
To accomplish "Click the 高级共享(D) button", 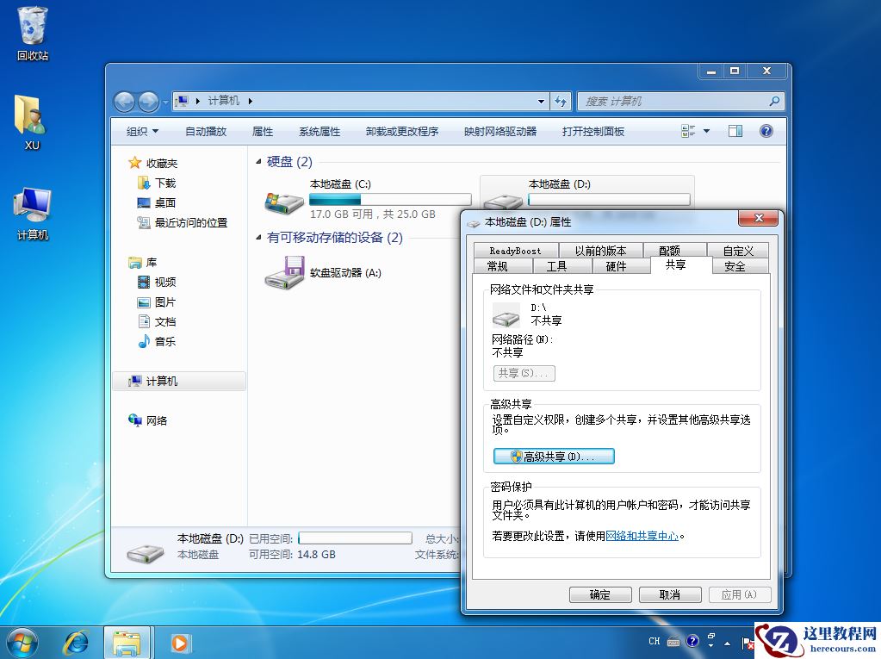I will 554,456.
